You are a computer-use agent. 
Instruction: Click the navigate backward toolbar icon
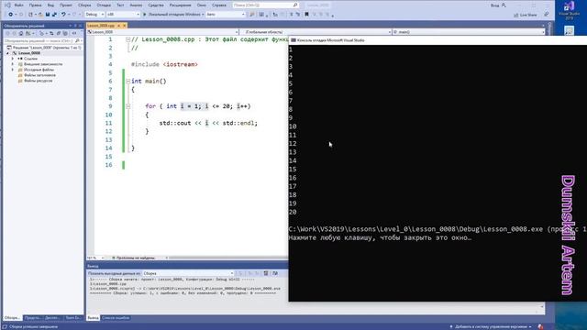click(10, 15)
